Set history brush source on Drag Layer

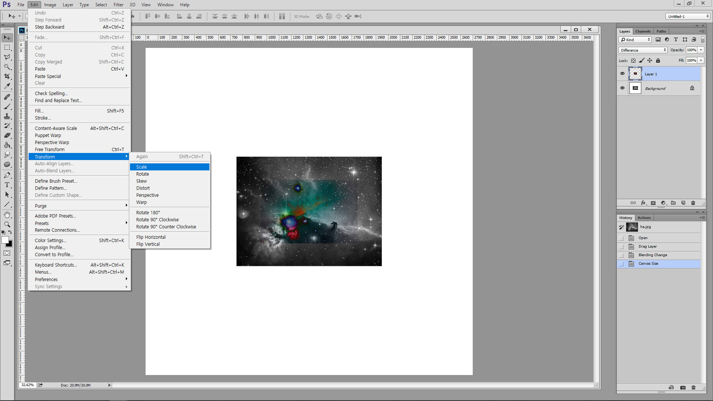point(621,247)
